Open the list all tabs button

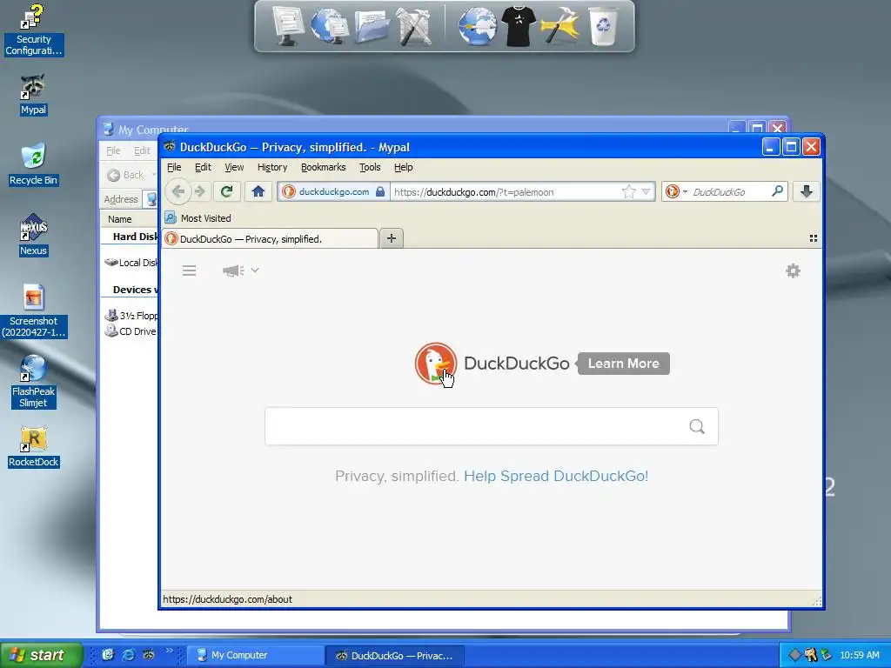[814, 238]
